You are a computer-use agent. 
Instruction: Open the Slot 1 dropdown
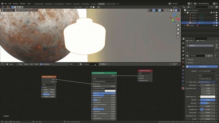click(x=74, y=64)
